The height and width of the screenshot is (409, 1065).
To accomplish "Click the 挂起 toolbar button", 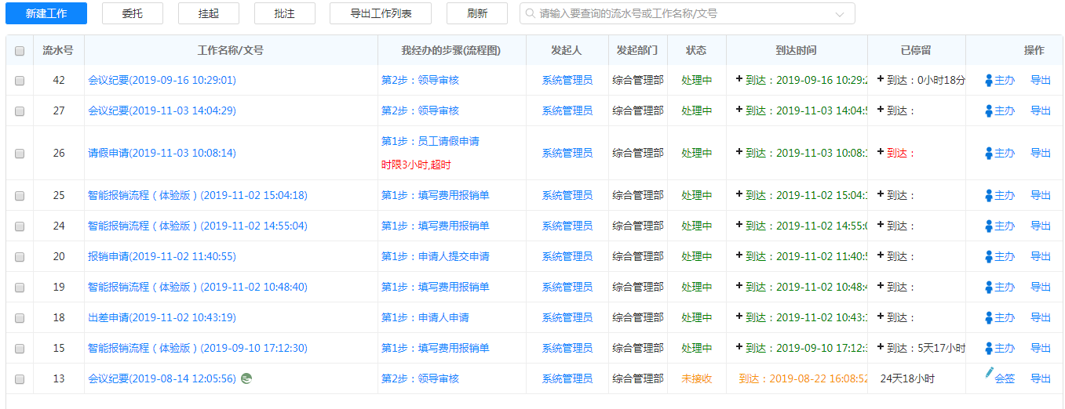I will [209, 13].
